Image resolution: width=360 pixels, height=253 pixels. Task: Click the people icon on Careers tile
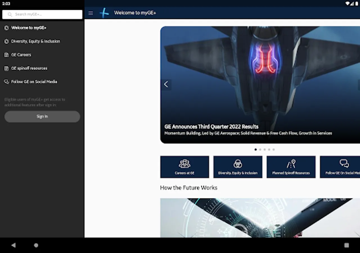184,164
